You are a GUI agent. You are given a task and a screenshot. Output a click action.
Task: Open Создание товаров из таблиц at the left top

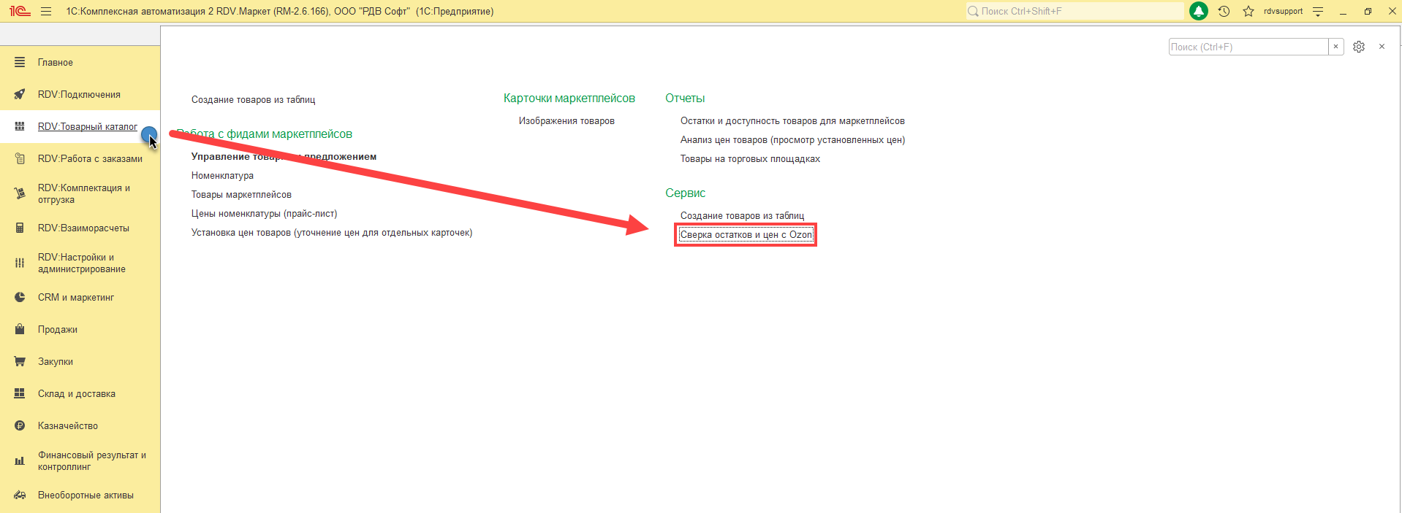(x=254, y=99)
